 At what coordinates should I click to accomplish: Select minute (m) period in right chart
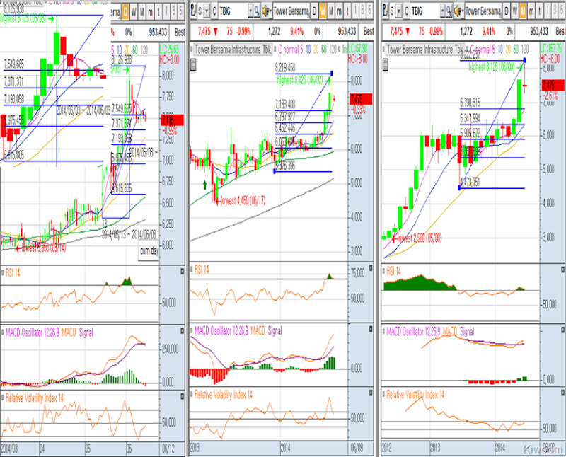pyautogui.click(x=531, y=11)
